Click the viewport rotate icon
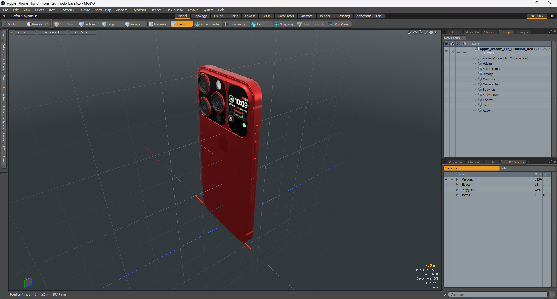557x299 pixels. tap(415, 32)
